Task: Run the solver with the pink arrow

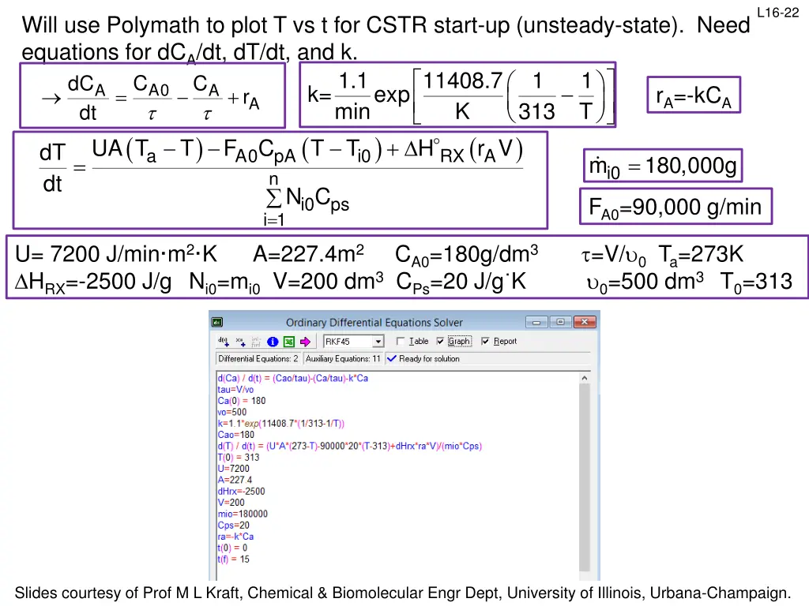Action: pyautogui.click(x=306, y=342)
